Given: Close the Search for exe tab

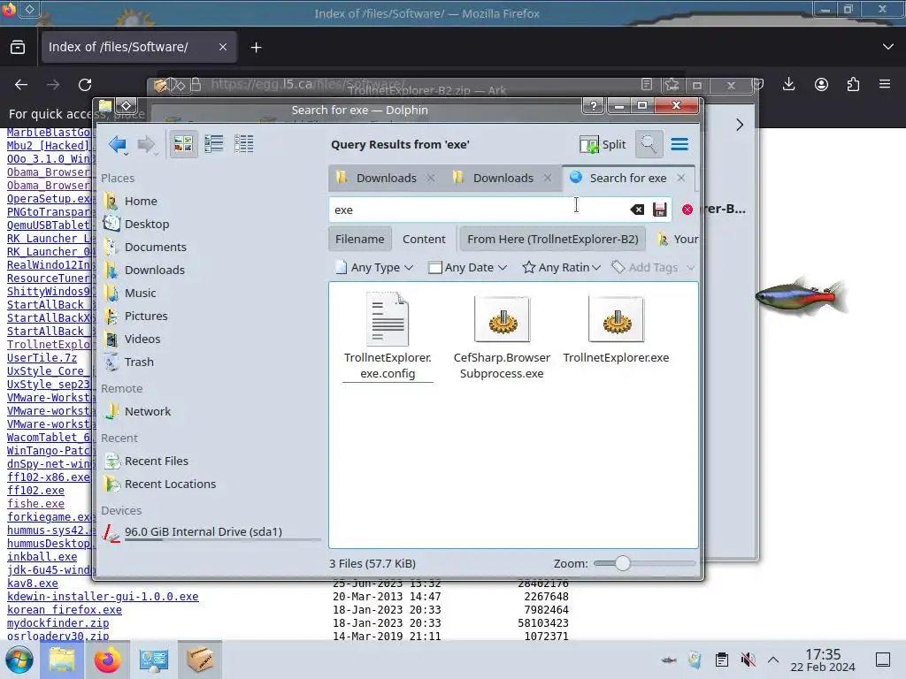Looking at the screenshot, I should (x=681, y=178).
